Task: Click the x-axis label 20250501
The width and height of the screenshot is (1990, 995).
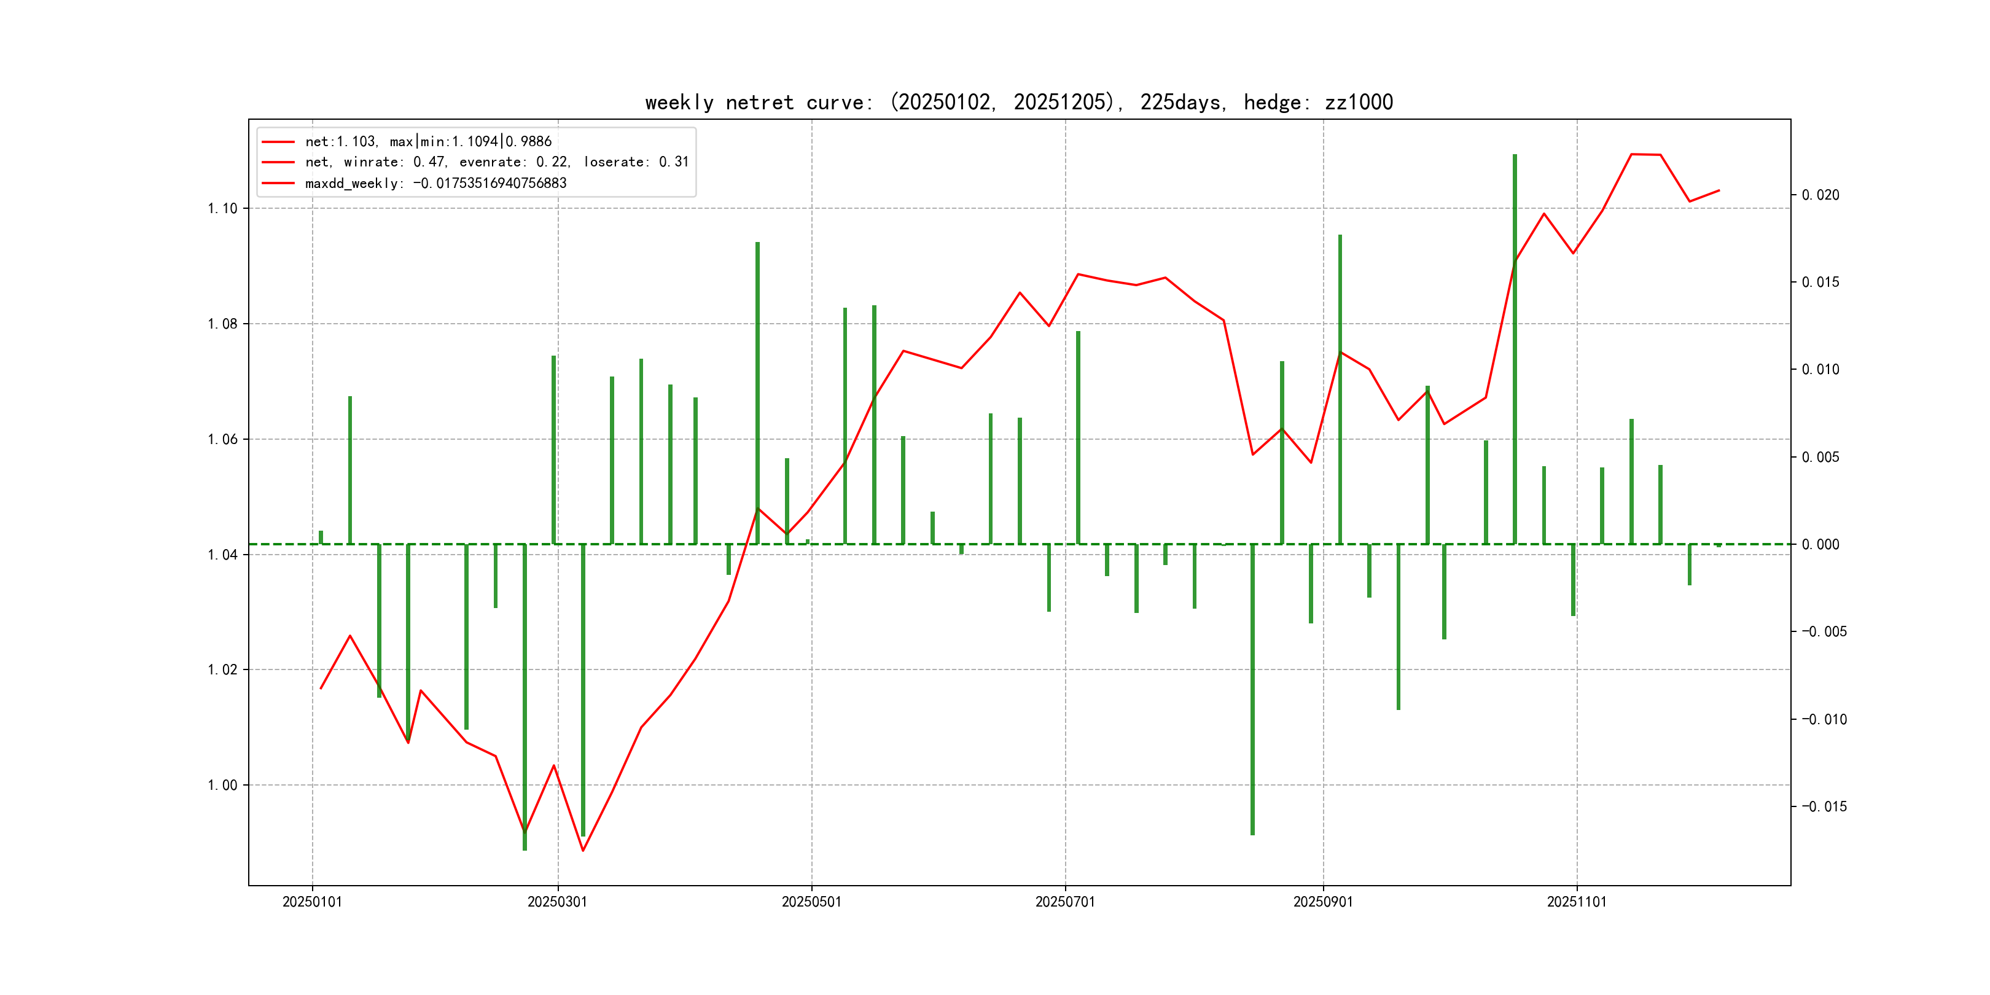Action: click(x=811, y=902)
